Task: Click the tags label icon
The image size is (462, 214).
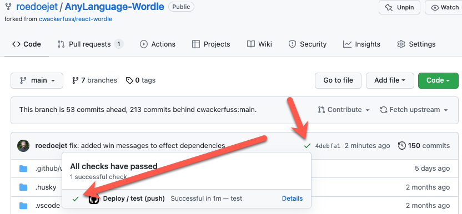Action: pyautogui.click(x=129, y=80)
